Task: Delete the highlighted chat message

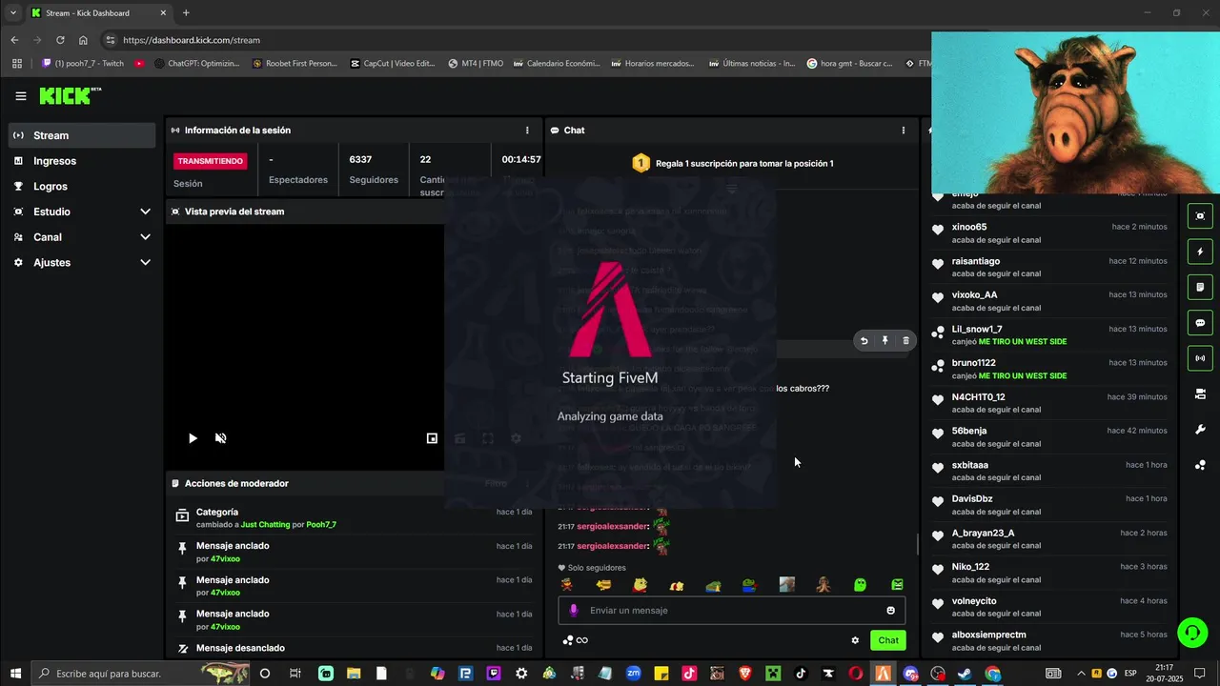Action: [905, 340]
